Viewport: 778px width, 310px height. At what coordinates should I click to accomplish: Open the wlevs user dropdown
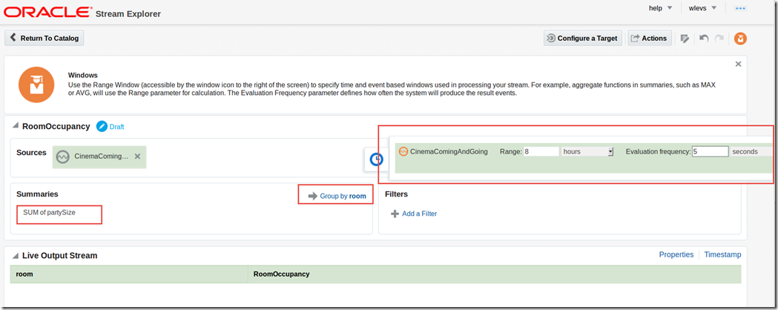tap(702, 8)
